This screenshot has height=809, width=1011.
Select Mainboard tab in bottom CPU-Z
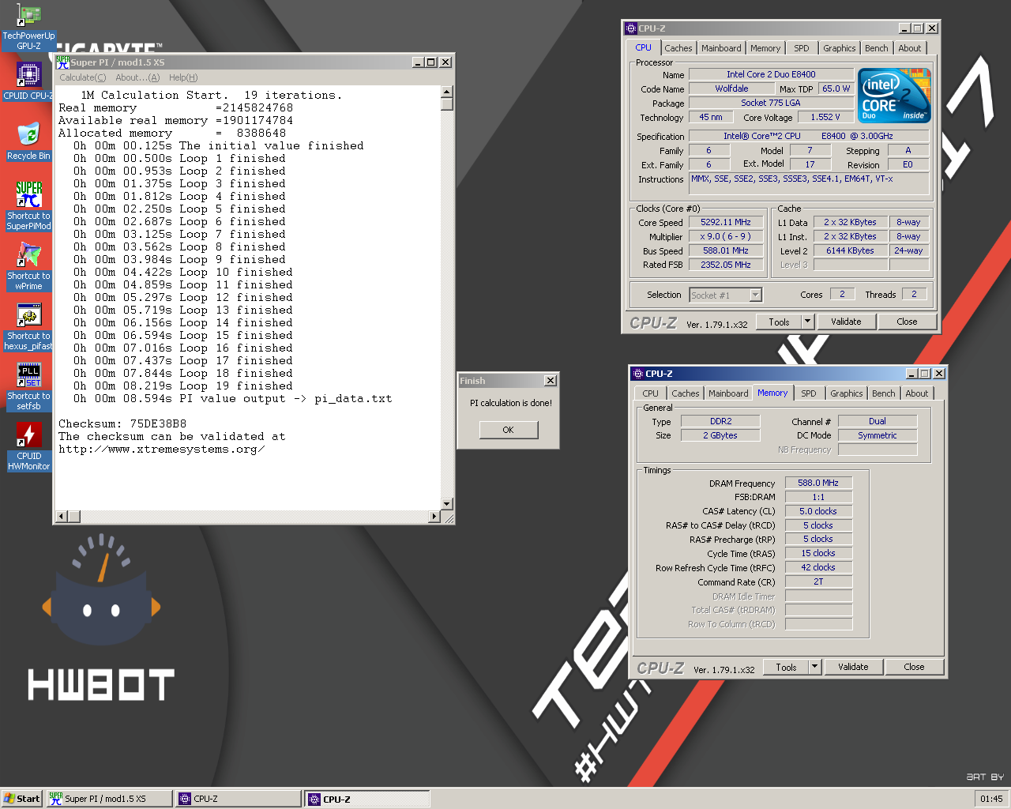pyautogui.click(x=728, y=393)
